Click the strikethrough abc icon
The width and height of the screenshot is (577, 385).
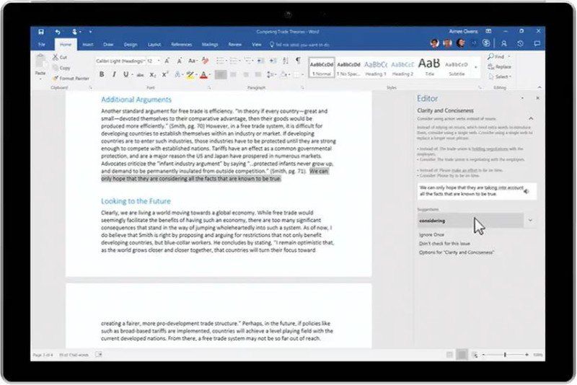[x=140, y=75]
